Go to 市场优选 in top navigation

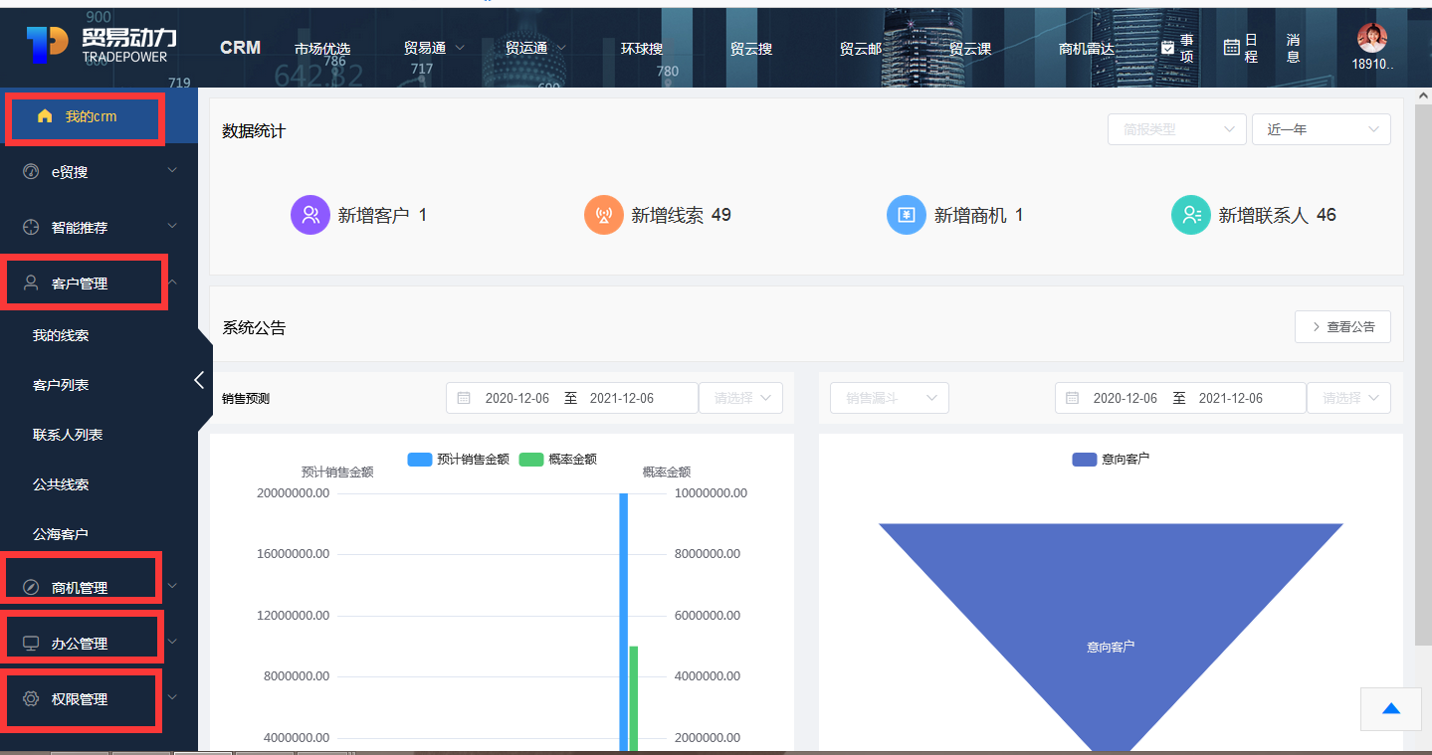point(322,49)
